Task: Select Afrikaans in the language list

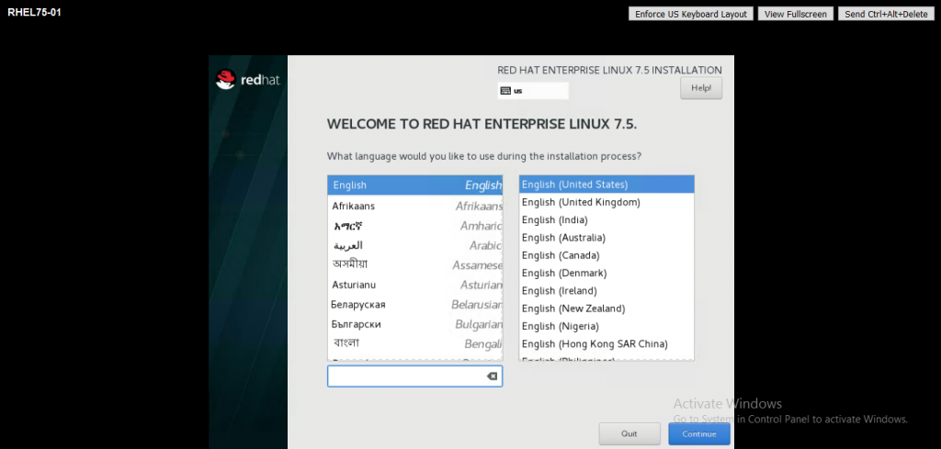Action: pyautogui.click(x=414, y=206)
